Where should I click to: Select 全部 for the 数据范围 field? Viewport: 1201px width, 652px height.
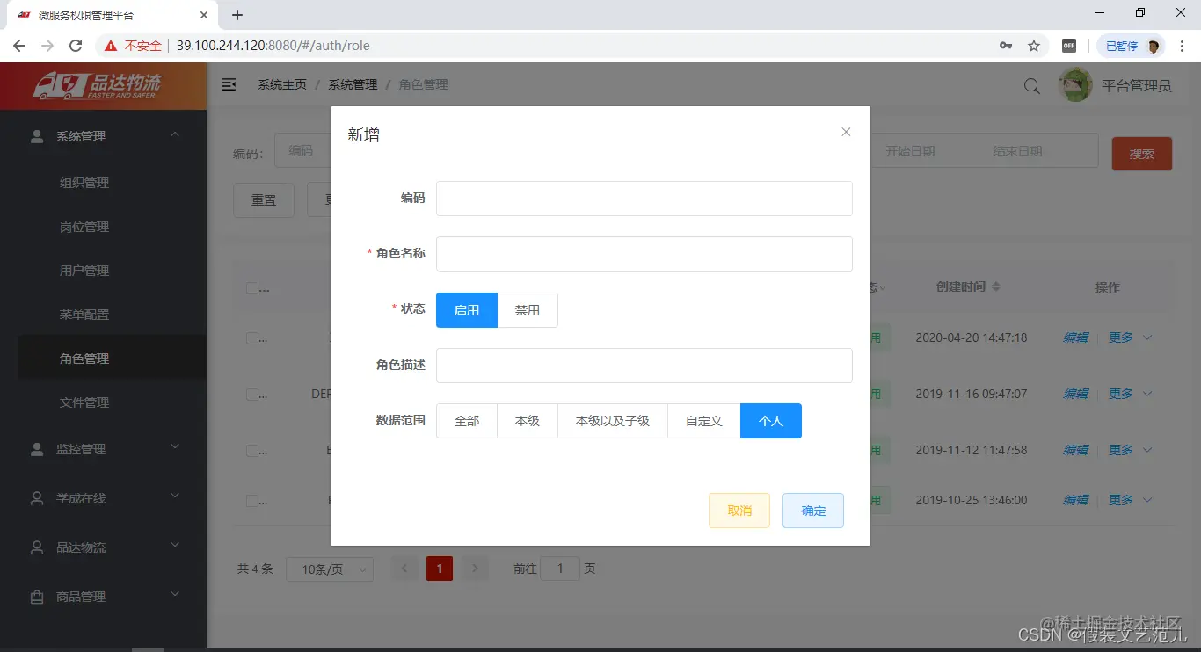466,420
